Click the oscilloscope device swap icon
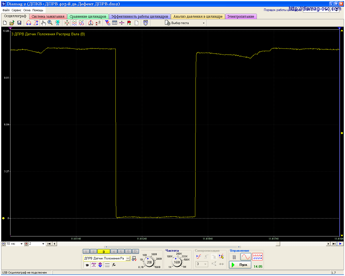The height and width of the screenshot is (276, 345). (134, 259)
